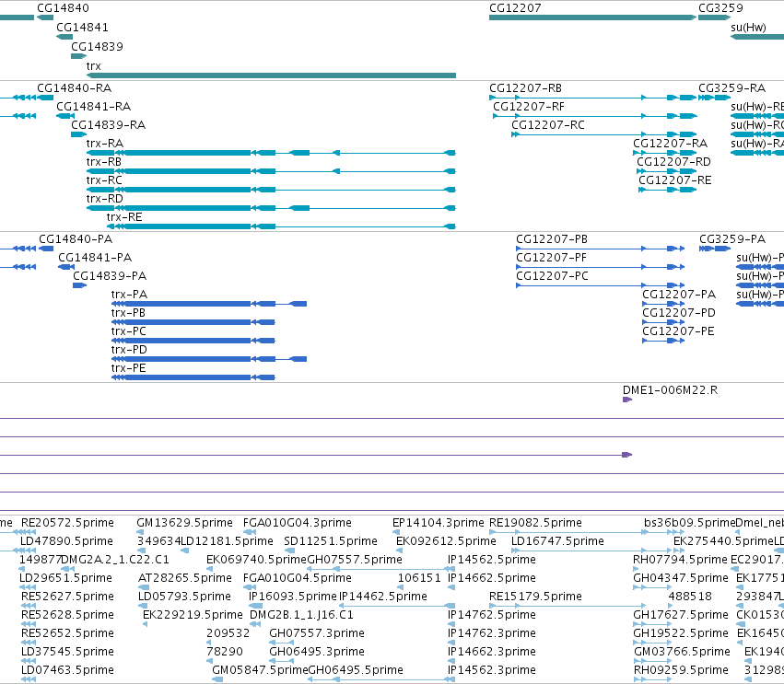
Task: Select IP14462.5prime EST label
Action: click(x=383, y=597)
